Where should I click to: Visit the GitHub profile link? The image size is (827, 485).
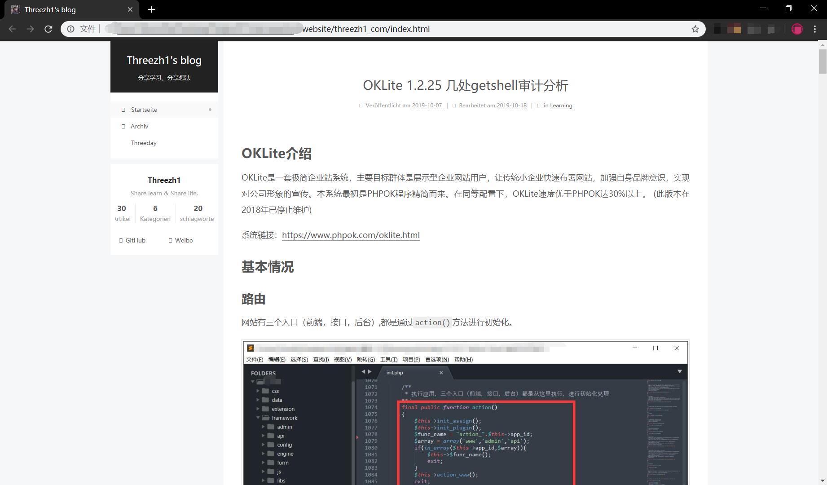pos(132,240)
